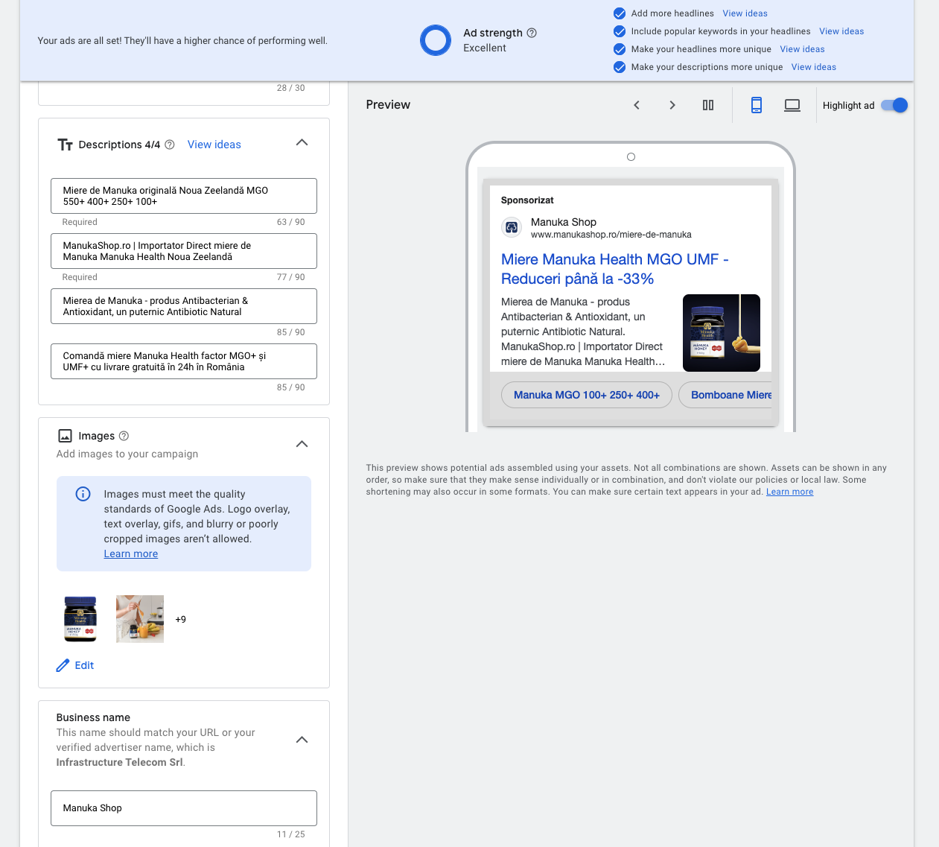Switch preview to mobile device

757,105
